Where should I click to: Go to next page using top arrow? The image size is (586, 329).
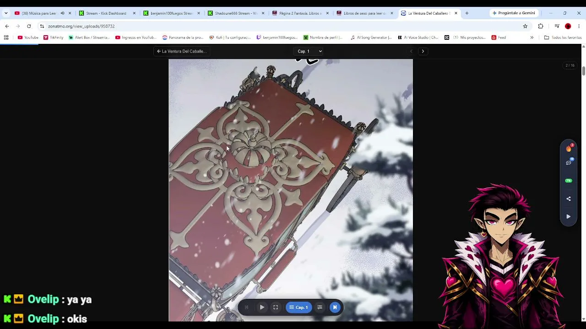[423, 51]
